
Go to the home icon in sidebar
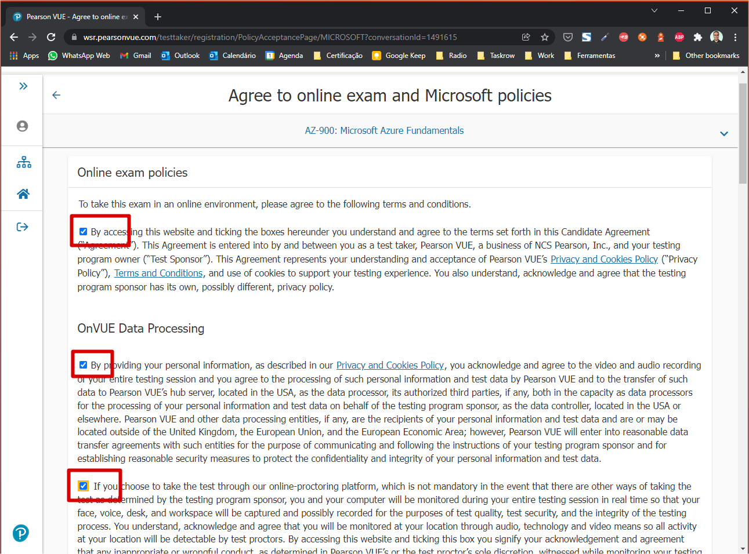tap(23, 194)
